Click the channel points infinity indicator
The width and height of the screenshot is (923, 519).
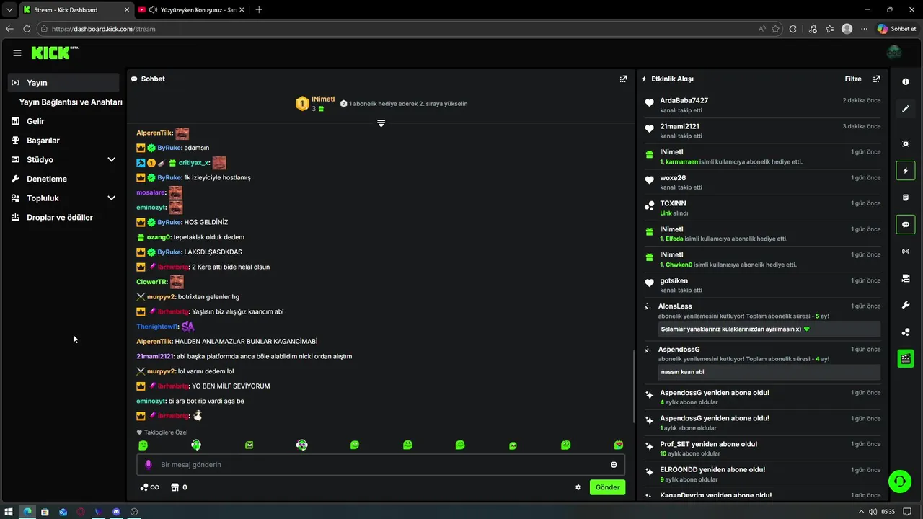coord(149,487)
